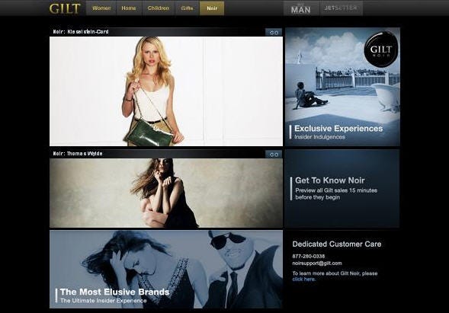The width and height of the screenshot is (449, 313).
Task: Click the noirsupport@gilt.com email address
Action: tap(317, 263)
